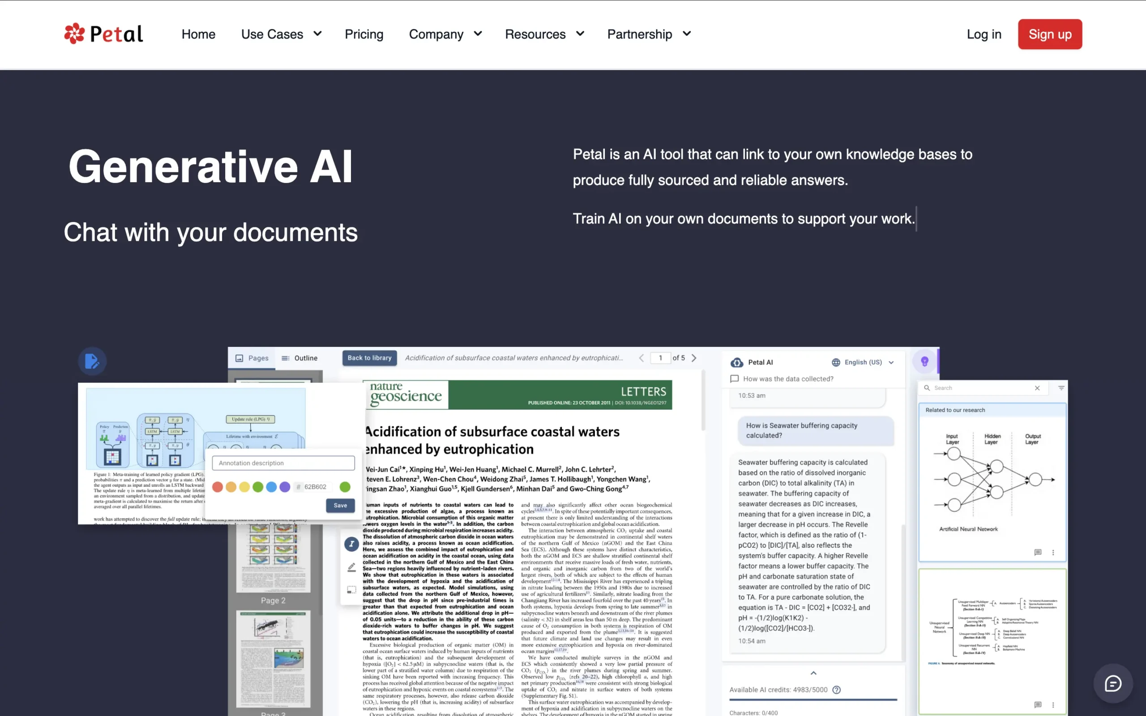Click the Sign up button
This screenshot has width=1146, height=716.
[x=1049, y=34]
